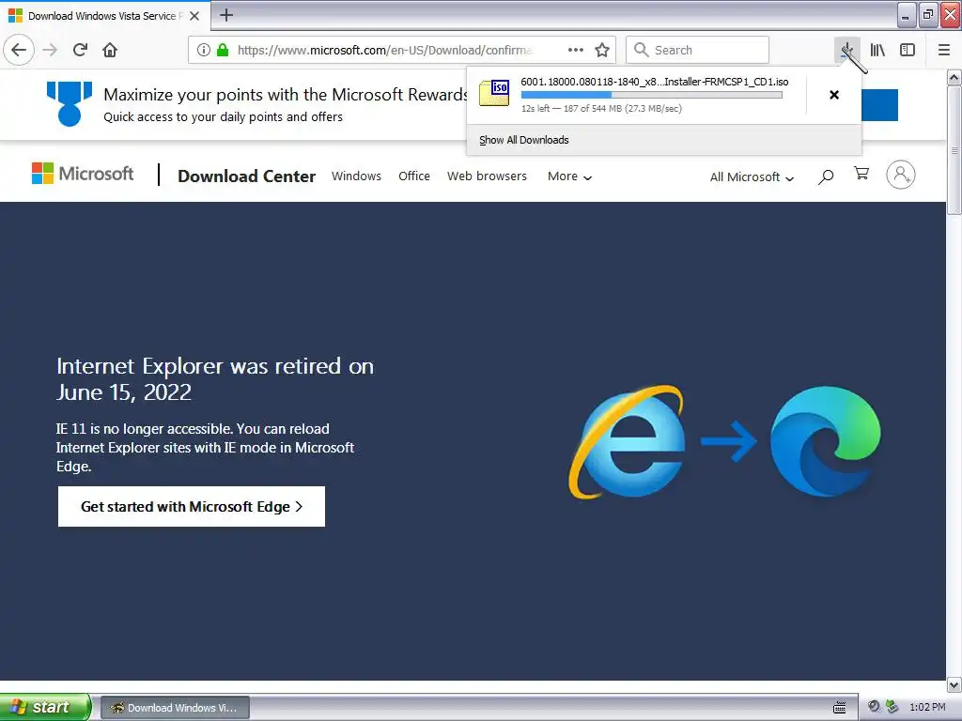Open page actions three-dot menu
Screen dimensions: 962x721
pos(576,50)
